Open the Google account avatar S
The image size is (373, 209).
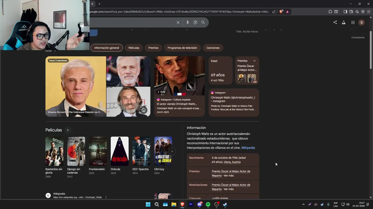click(362, 22)
